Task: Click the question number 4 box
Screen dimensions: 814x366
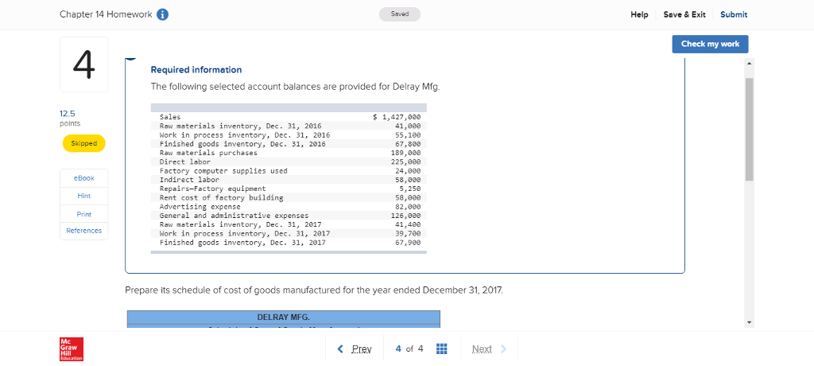Action: (84, 64)
